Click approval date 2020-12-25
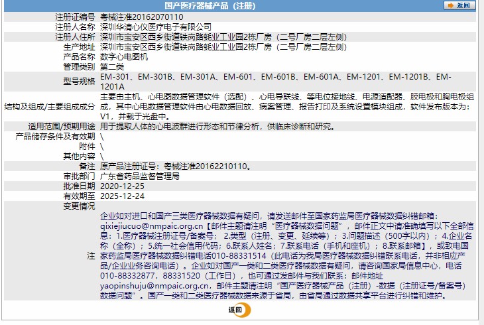 click(x=122, y=186)
